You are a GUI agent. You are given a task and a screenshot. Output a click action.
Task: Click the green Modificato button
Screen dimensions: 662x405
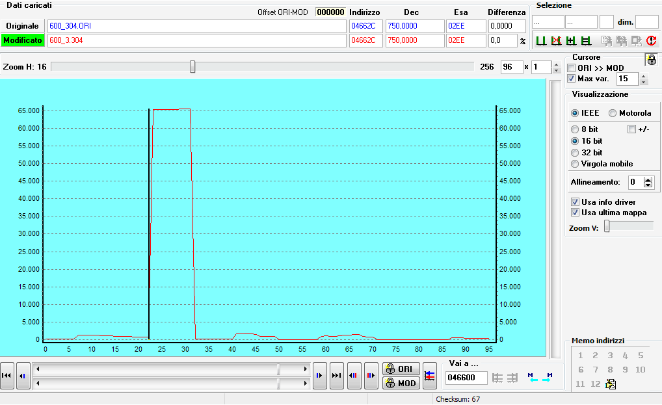pyautogui.click(x=22, y=40)
